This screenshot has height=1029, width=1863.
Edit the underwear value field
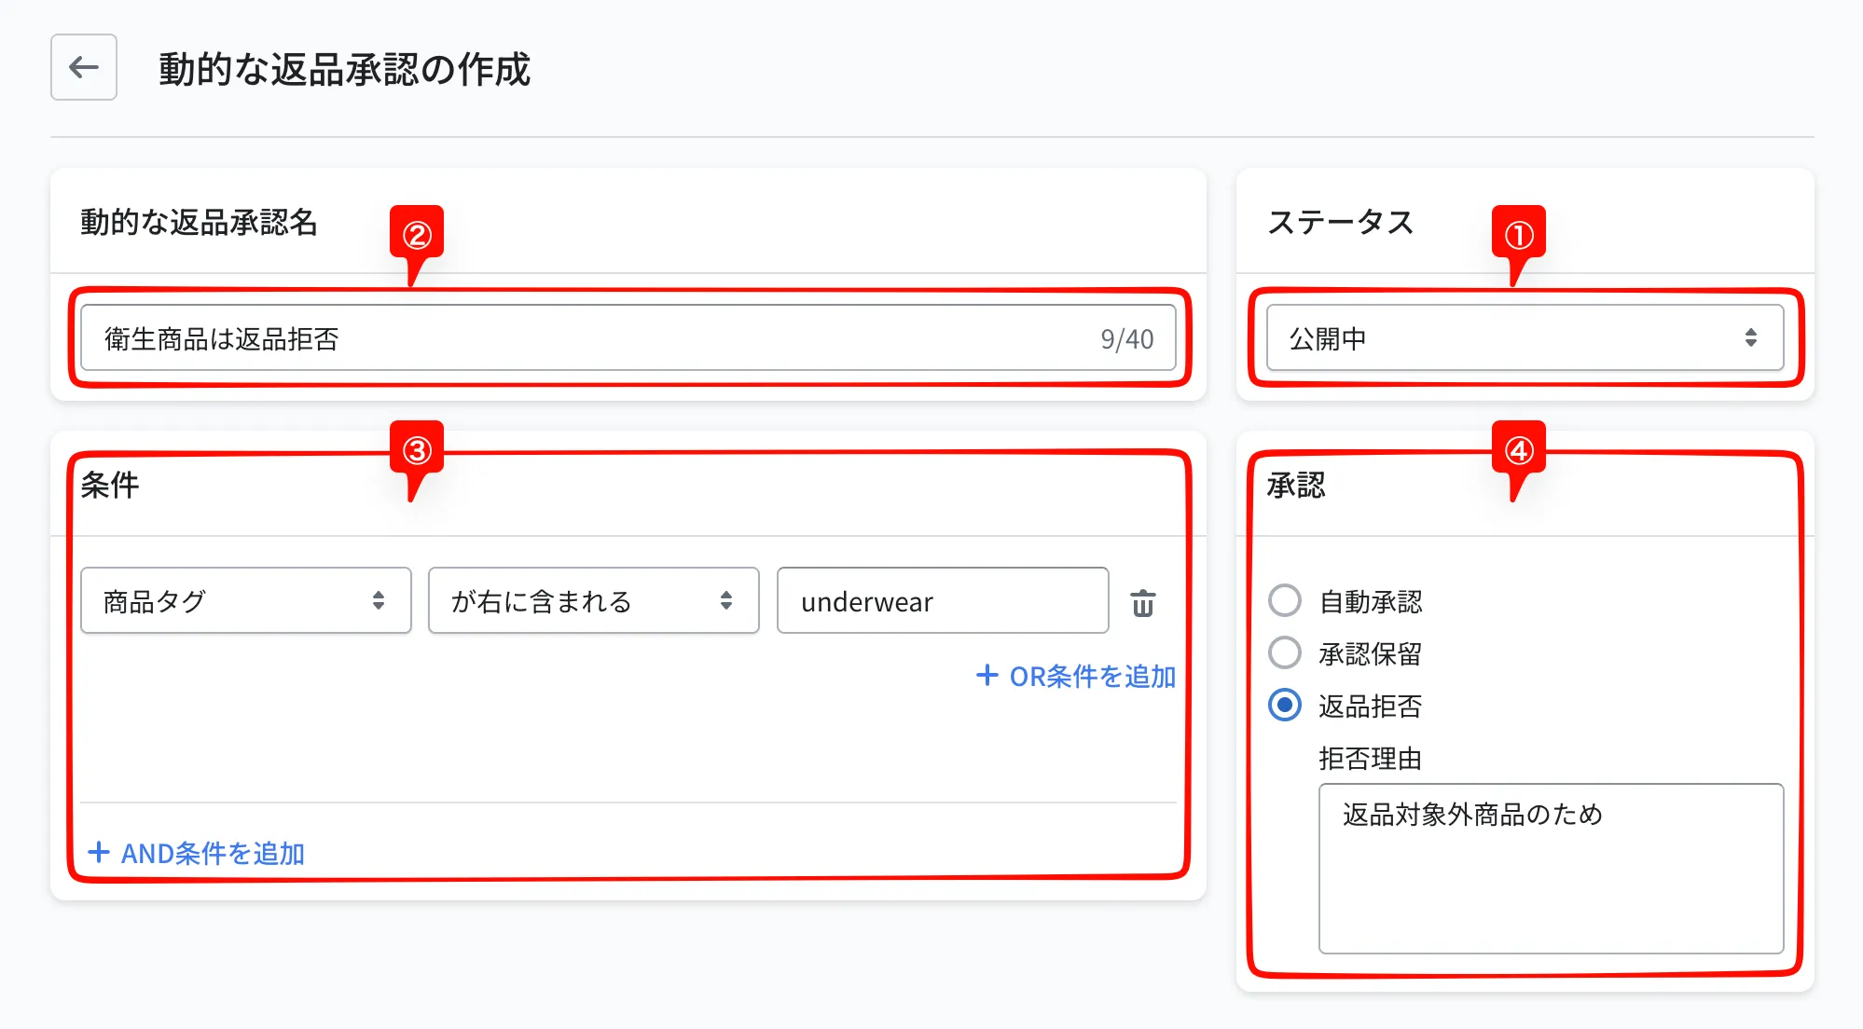click(x=943, y=600)
